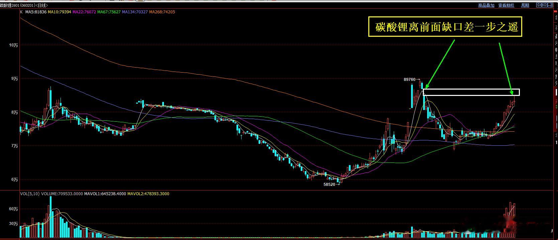Select the MA67:75627 indicator label
Screen dimensions: 558x240
click(x=109, y=12)
